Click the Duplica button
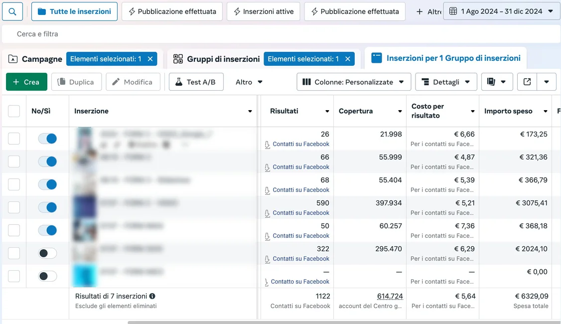 point(77,82)
